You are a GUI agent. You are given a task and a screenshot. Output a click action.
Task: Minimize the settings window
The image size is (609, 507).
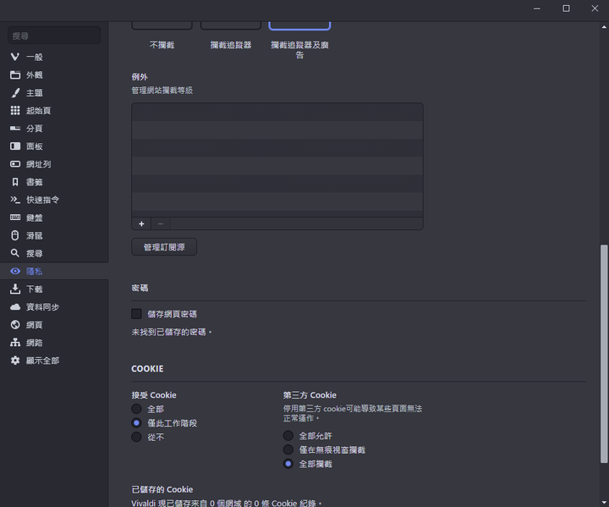point(537,8)
